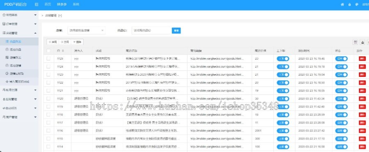
Task: Toggle the 状态 status switch for row 1124
Action: (x=342, y=67)
